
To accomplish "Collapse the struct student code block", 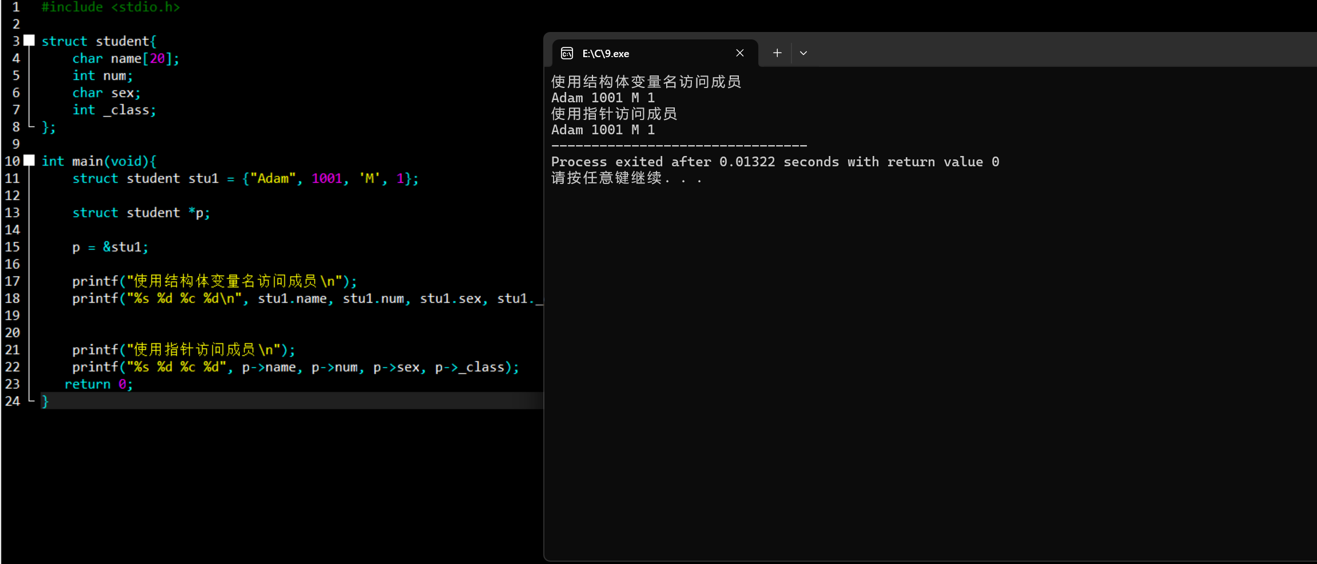I will click(x=29, y=40).
